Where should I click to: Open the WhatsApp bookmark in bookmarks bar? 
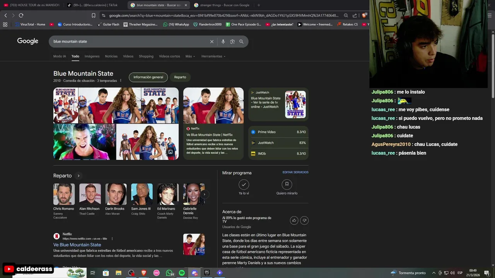tap(176, 24)
